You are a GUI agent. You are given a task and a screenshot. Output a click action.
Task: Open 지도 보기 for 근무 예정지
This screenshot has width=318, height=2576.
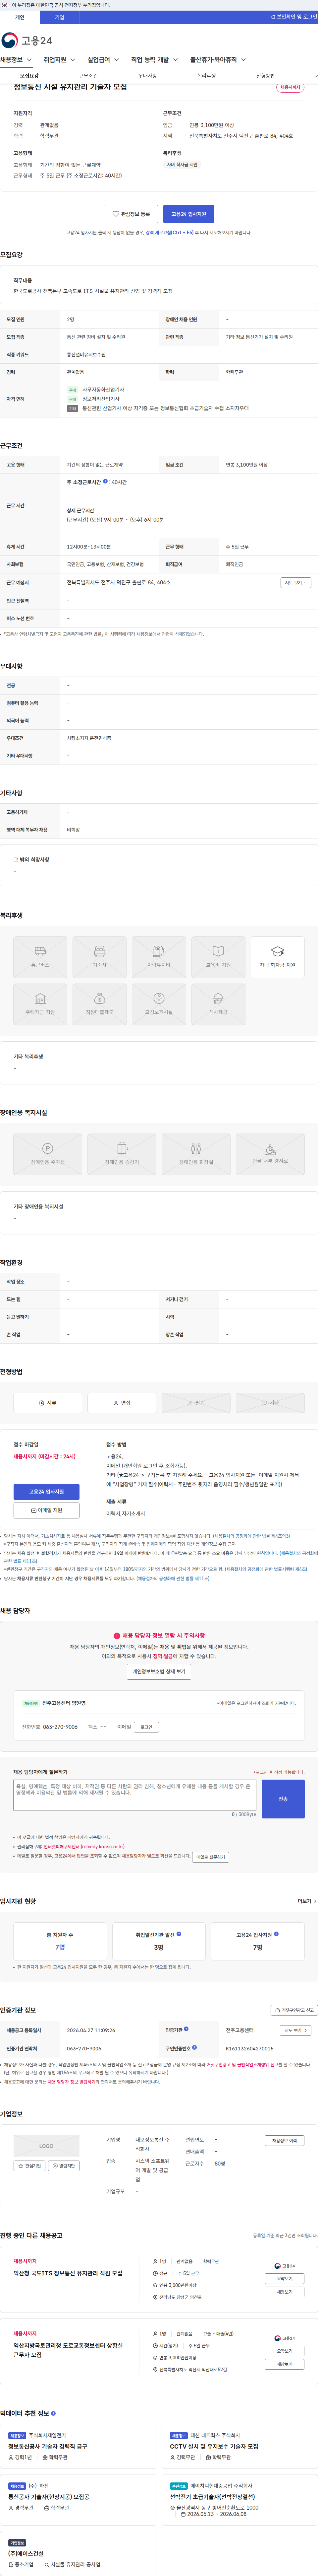tap(296, 582)
